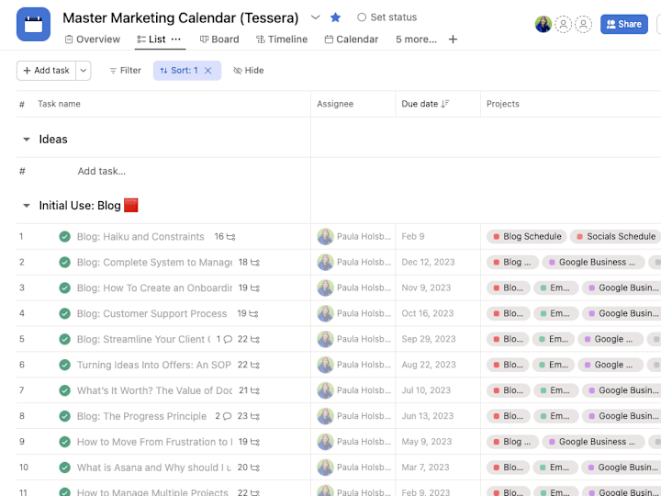Open subtasks icon for Blog: Complete System
Viewport: 661px width, 496px height.
pos(255,263)
